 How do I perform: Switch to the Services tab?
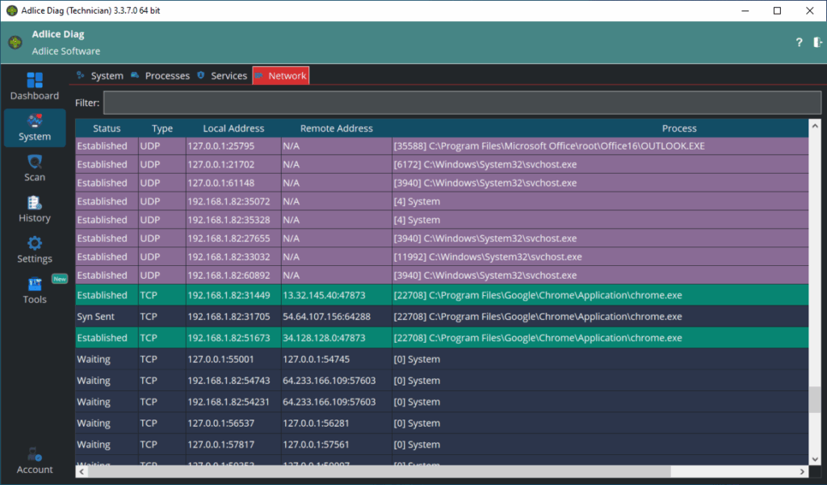[222, 76]
